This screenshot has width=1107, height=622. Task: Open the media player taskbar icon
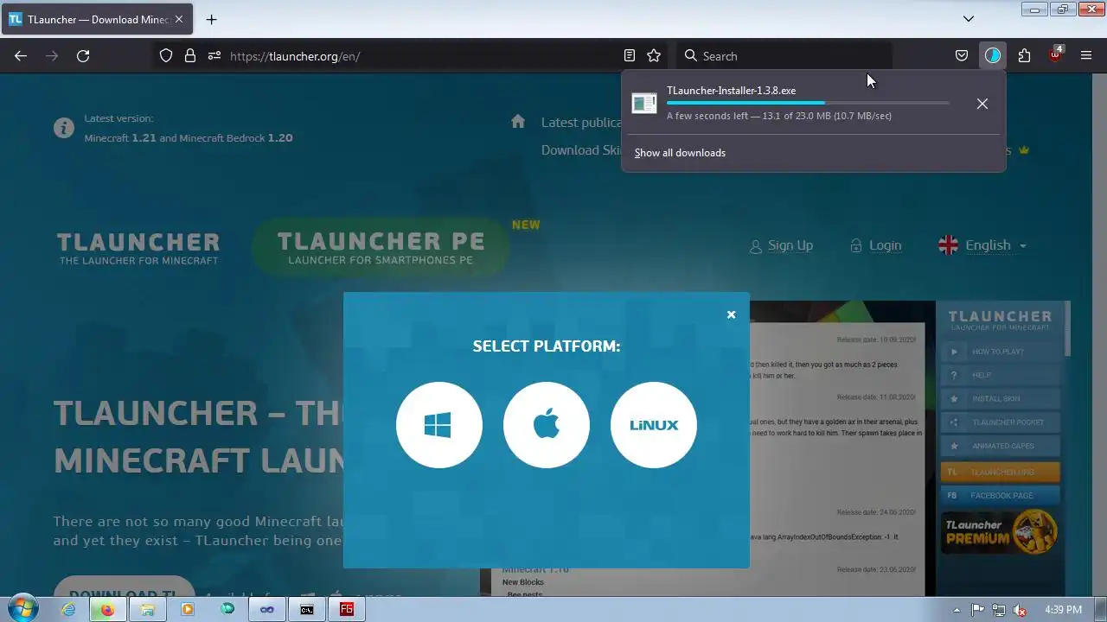tap(188, 609)
